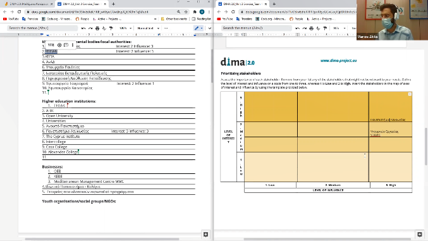
Task: Select the DIMA 2.0_Unit 2 Exercise tab in the right window
Action: [x=242, y=4]
